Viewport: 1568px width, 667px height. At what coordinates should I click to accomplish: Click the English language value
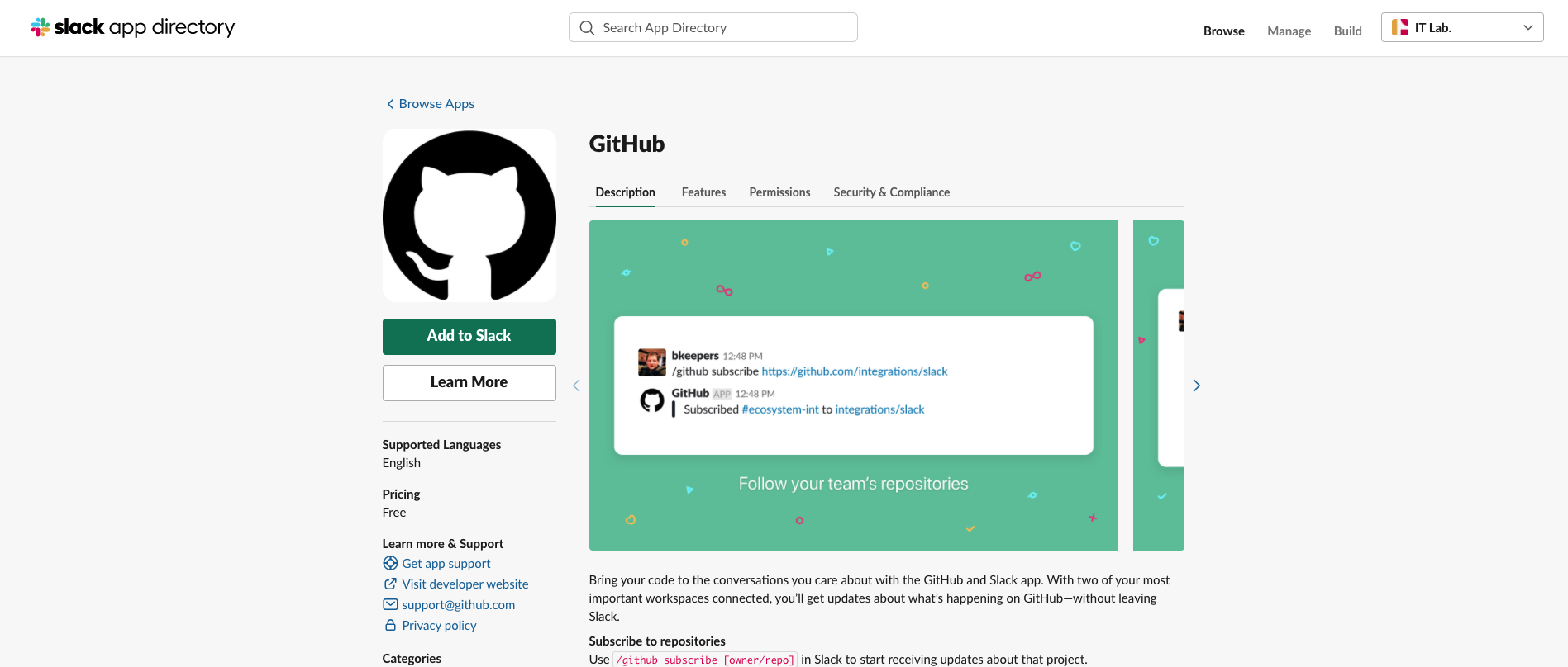click(x=401, y=462)
